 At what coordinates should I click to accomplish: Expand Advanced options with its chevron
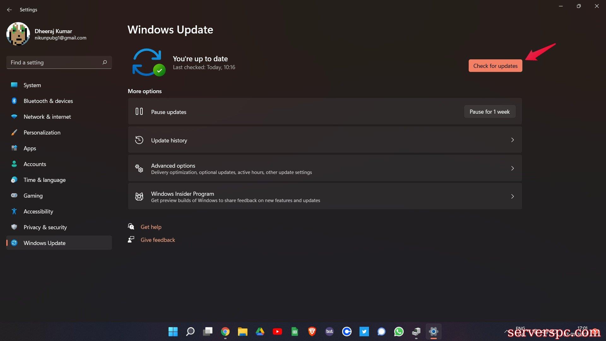pos(512,168)
